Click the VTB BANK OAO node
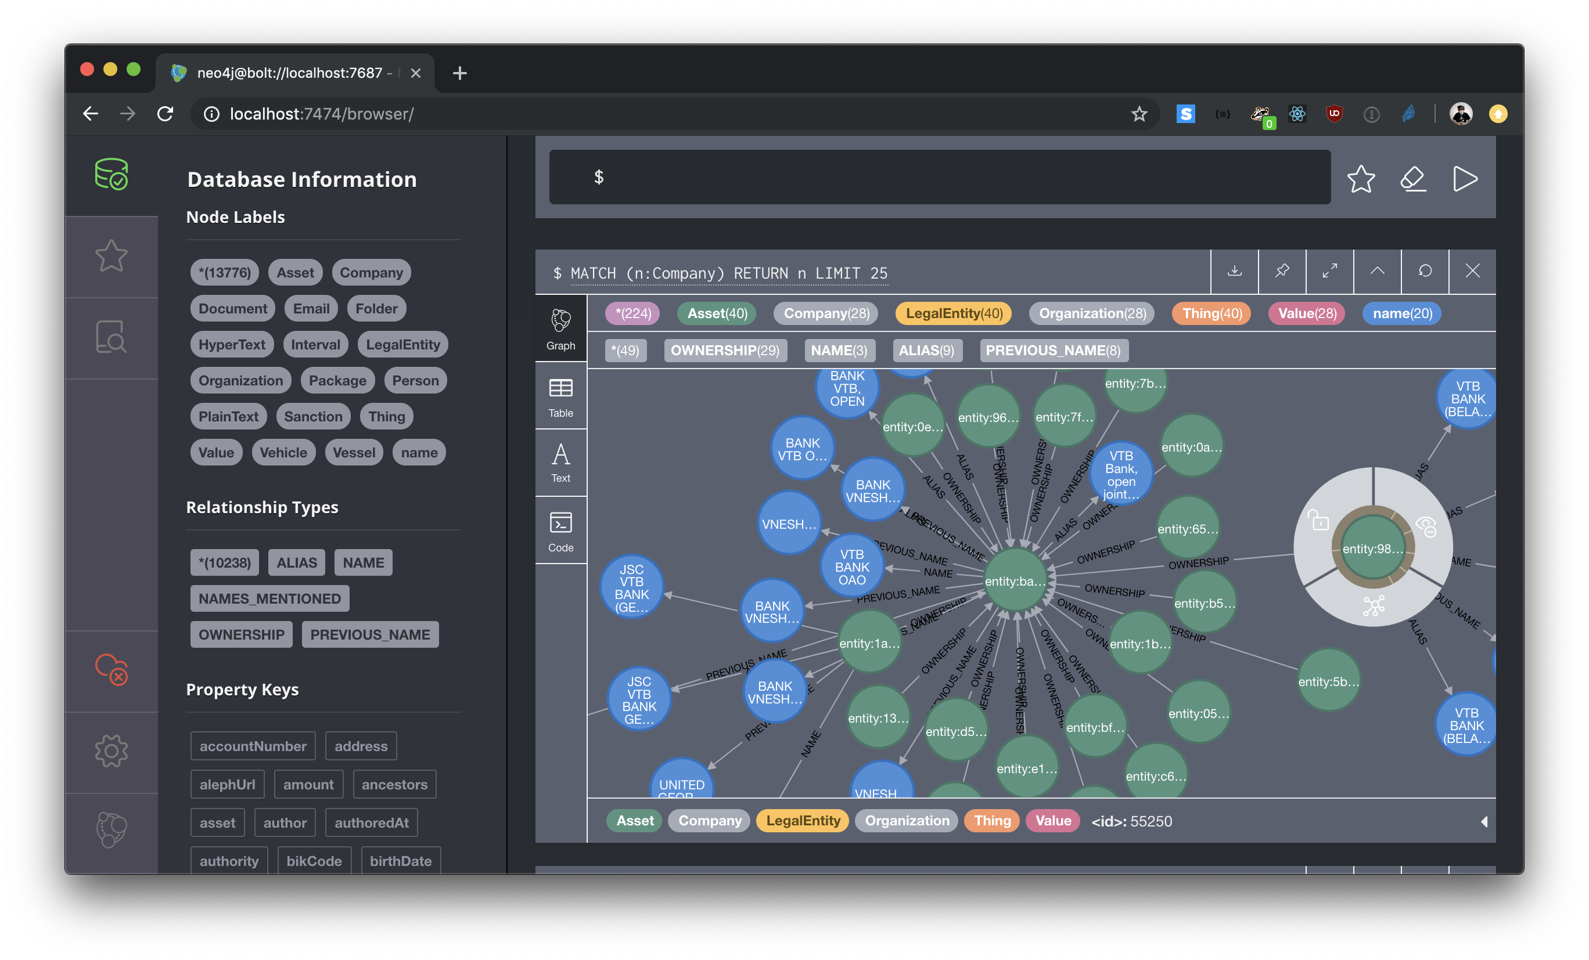 [852, 567]
